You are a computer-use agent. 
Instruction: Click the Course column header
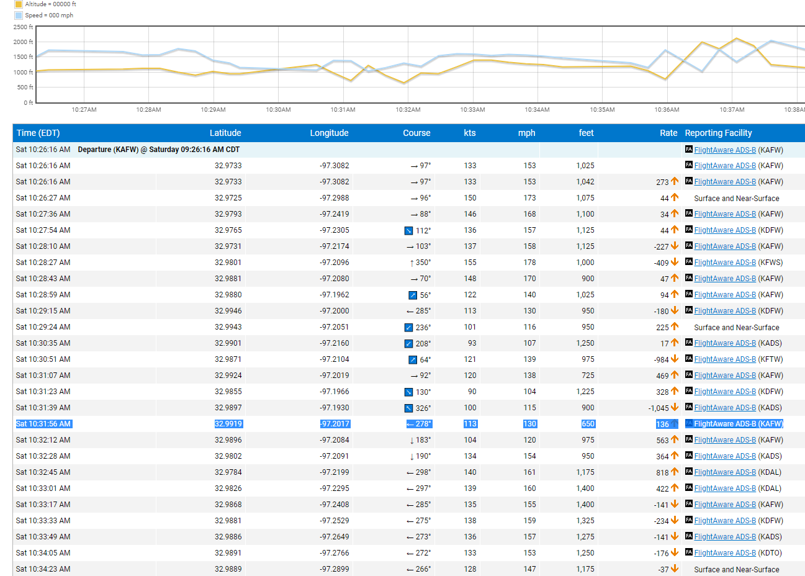[416, 133]
